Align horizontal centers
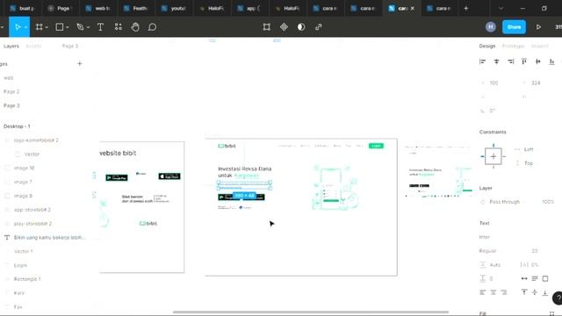562x316 pixels. tap(496, 61)
